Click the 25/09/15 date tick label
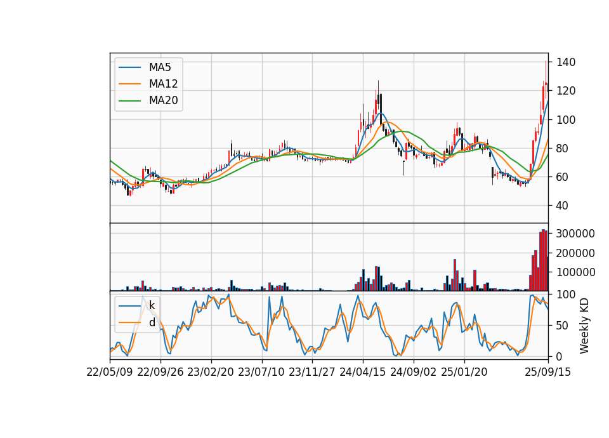This screenshot has height=438, width=609. (548, 373)
